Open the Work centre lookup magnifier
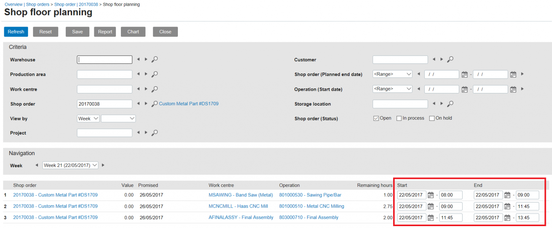 155,89
